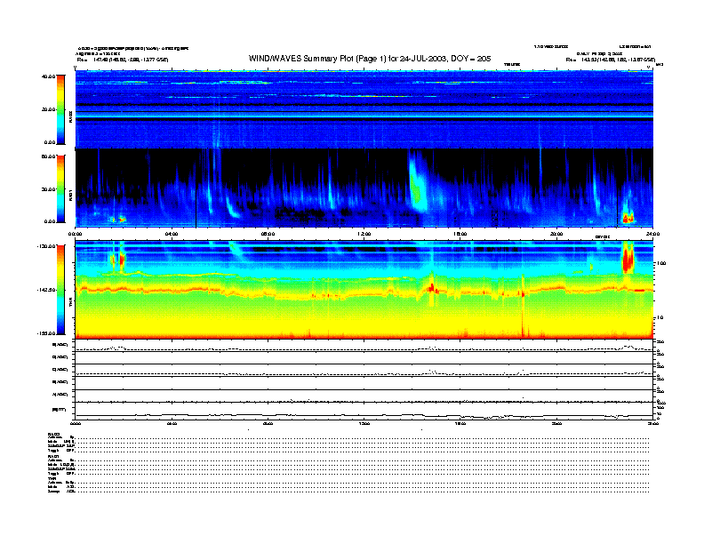Click the 16:00 tick label under the RAD1 panel
Screen dimensions: 704x544
460,234
